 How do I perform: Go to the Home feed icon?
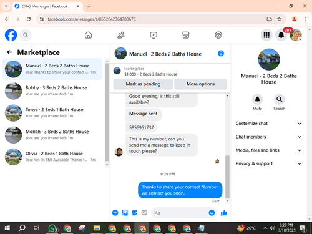click(x=88, y=35)
